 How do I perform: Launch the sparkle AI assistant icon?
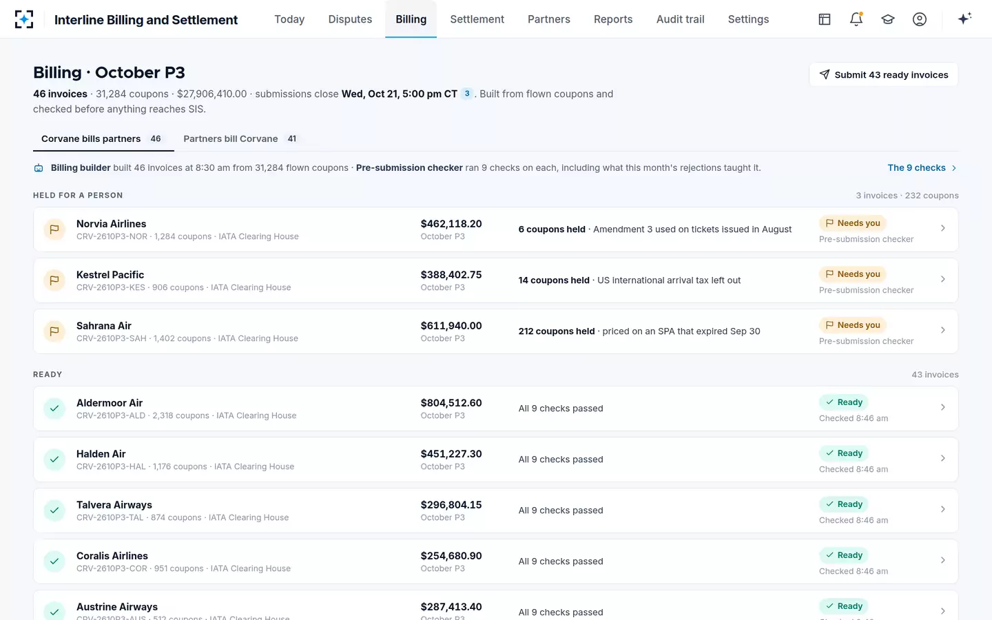pyautogui.click(x=964, y=19)
